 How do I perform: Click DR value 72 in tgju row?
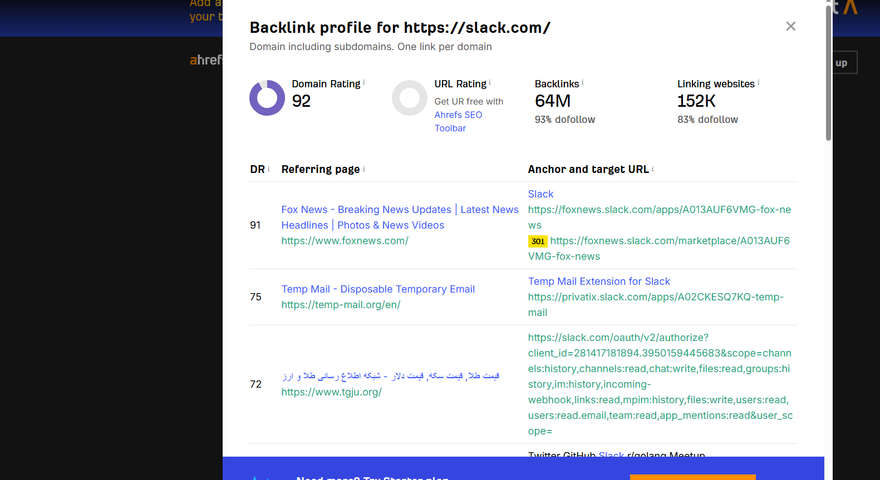[255, 384]
